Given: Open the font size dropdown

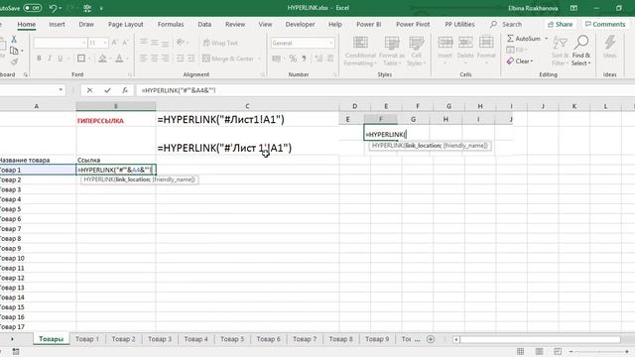Looking at the screenshot, I should (x=105, y=43).
